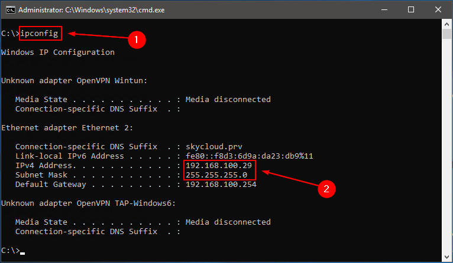Image resolution: width=453 pixels, height=263 pixels.
Task: Click the IPv4 address 192.168.100.29
Action: pos(219,165)
